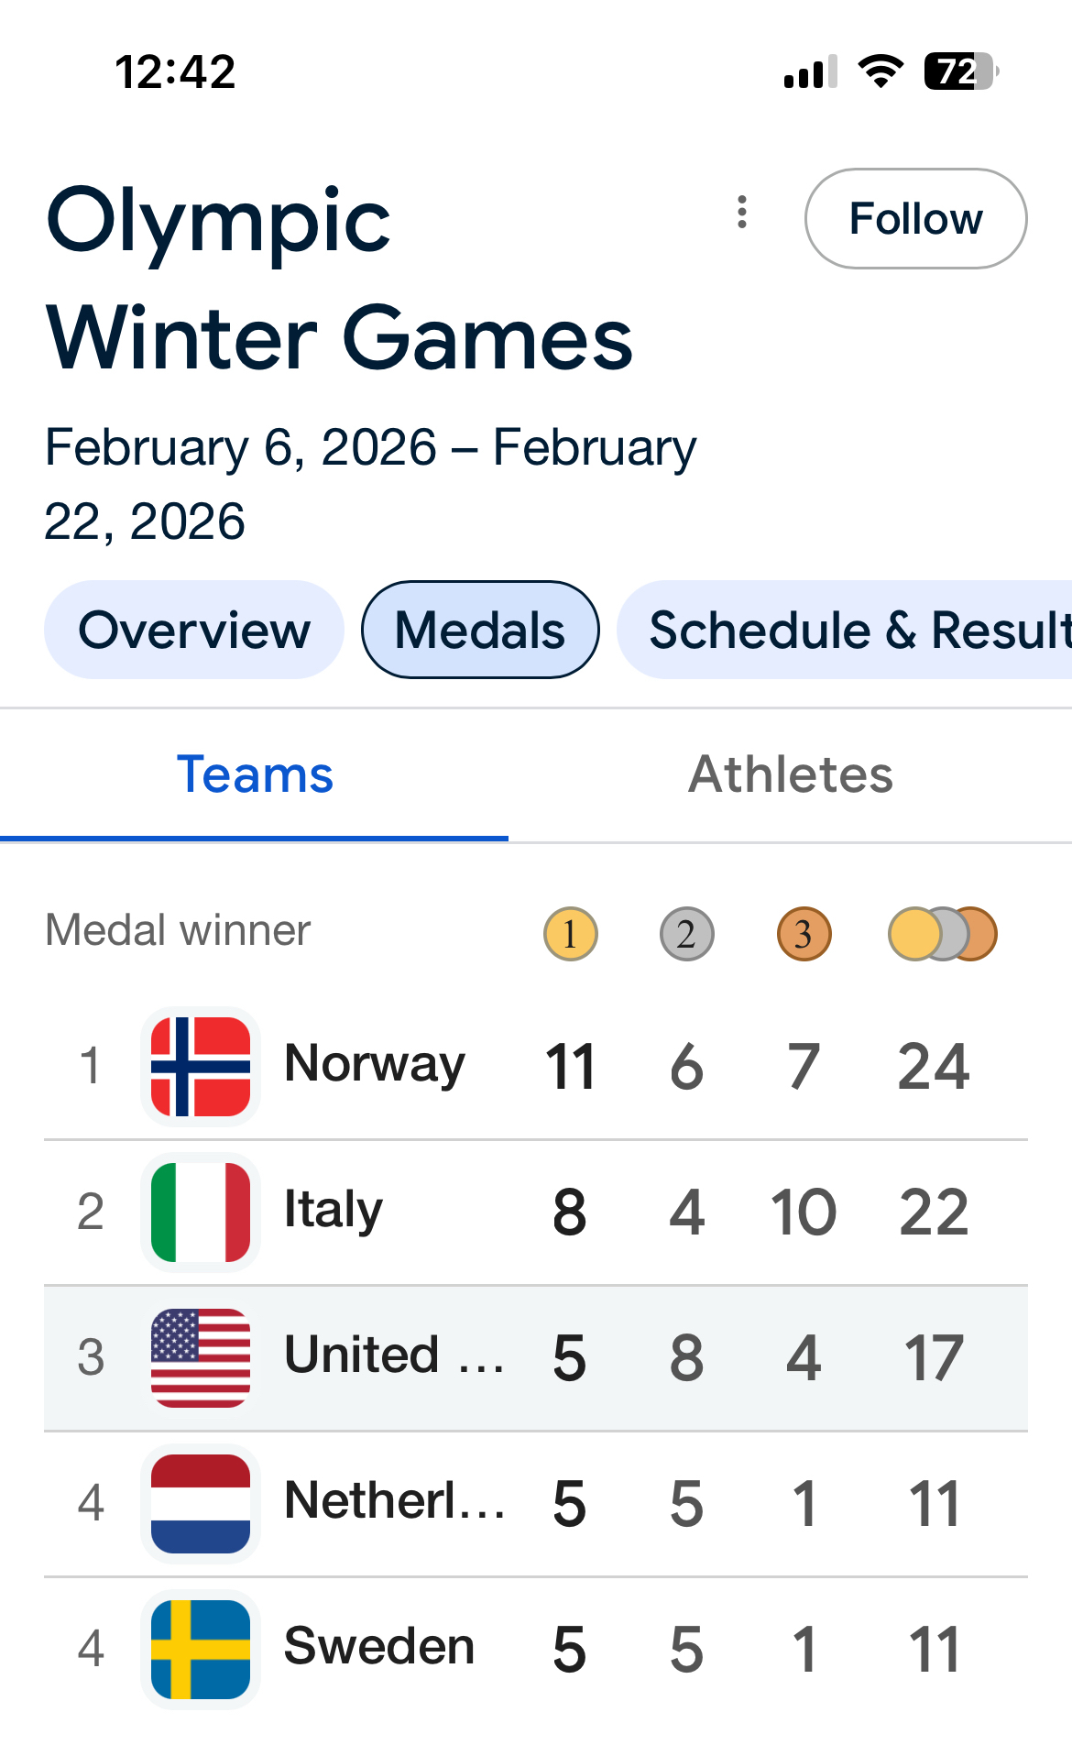Tap the Sweden flag icon
The image size is (1072, 1745).
(x=201, y=1649)
